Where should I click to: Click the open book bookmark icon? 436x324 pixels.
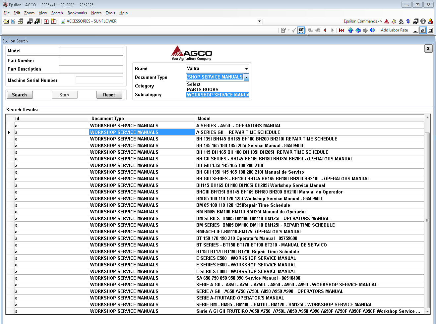46,21
